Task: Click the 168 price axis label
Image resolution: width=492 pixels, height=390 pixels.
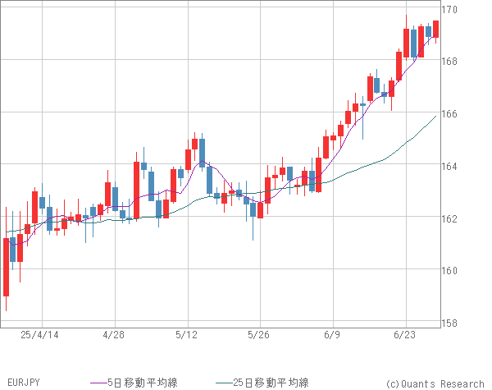Action: pyautogui.click(x=449, y=61)
